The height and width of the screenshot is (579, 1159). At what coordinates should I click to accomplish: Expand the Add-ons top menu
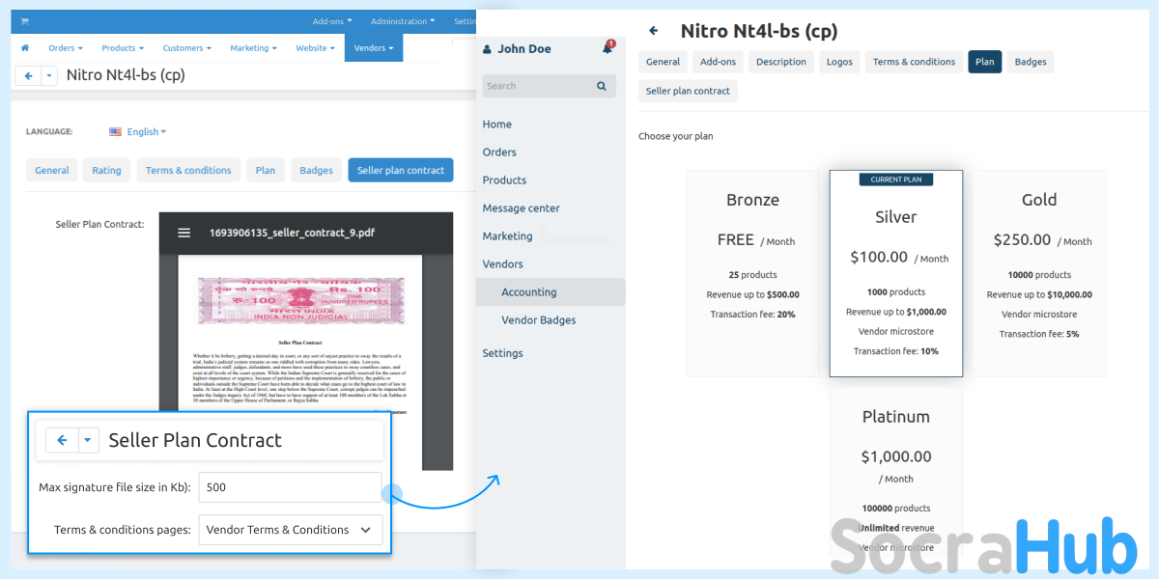click(x=331, y=21)
